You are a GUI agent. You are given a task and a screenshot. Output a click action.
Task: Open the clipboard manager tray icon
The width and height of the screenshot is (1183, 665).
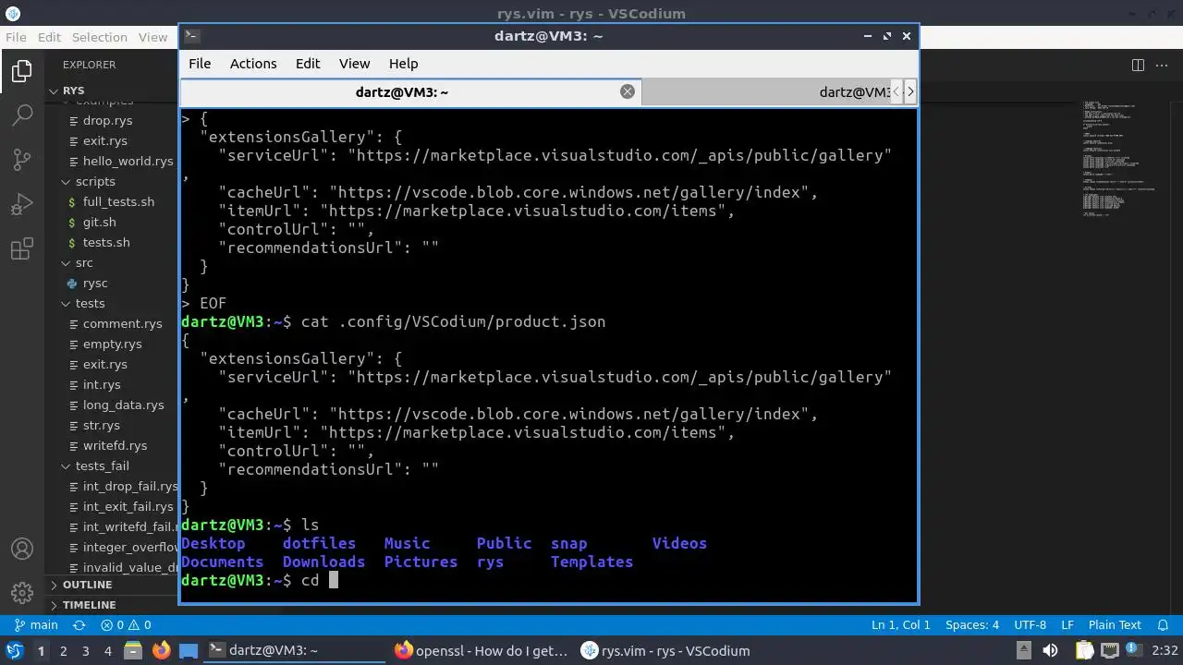(1083, 651)
